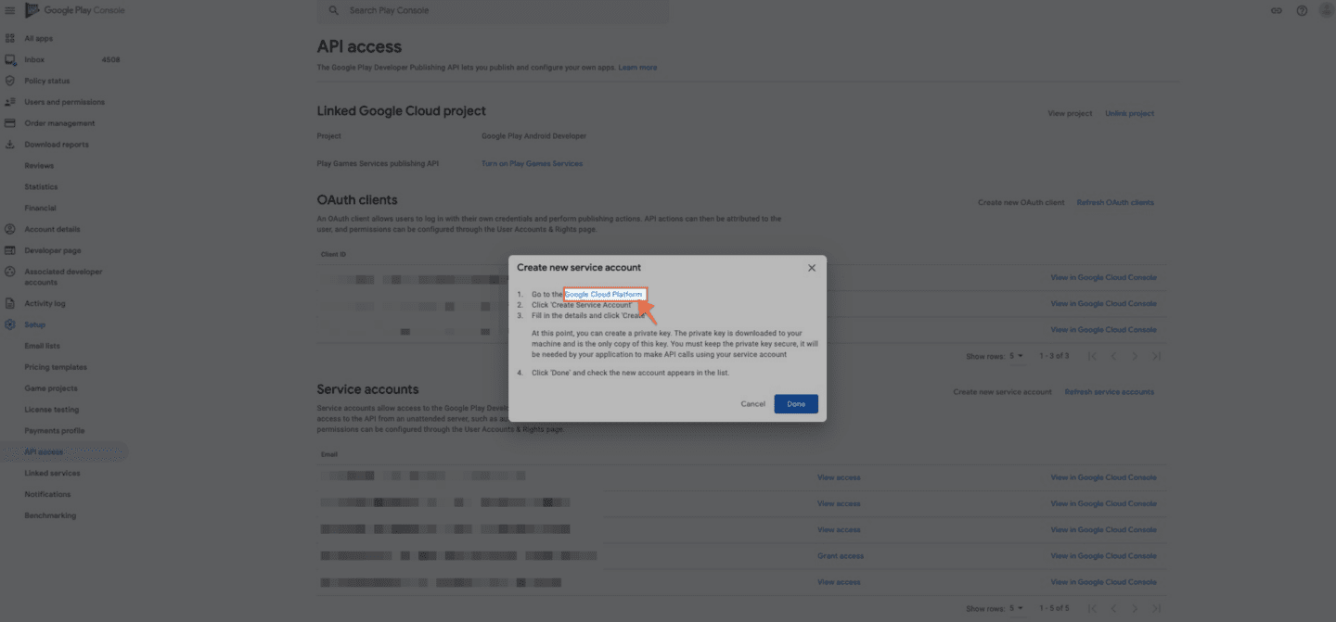Click the link icon in top bar
The image size is (1336, 622).
(x=1277, y=11)
